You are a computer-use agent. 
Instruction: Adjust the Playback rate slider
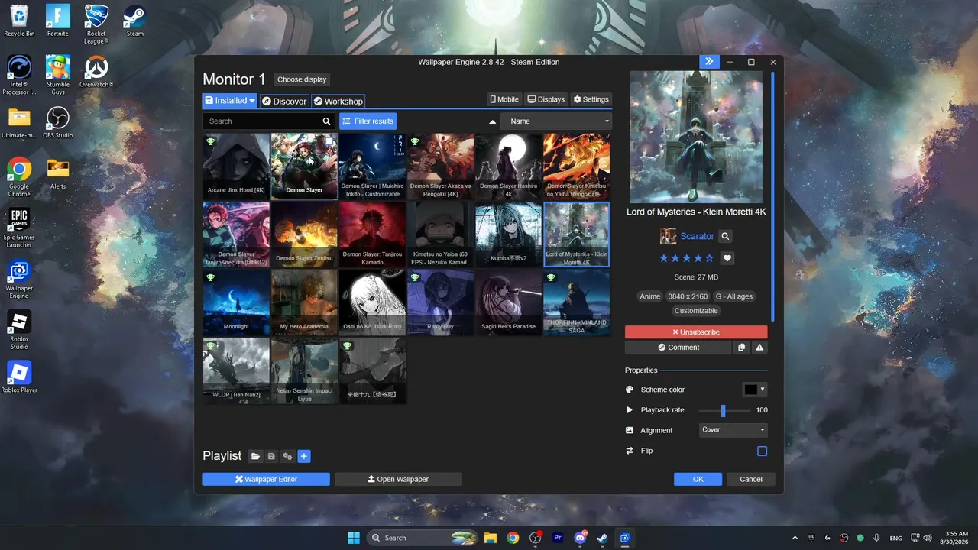[x=724, y=410]
